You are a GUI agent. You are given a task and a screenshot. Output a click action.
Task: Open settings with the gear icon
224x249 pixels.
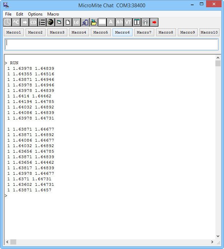pos(50,22)
